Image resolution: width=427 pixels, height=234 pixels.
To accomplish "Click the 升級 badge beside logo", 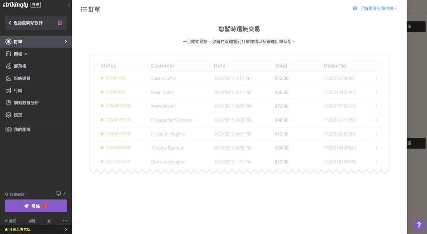I will tap(35, 5).
